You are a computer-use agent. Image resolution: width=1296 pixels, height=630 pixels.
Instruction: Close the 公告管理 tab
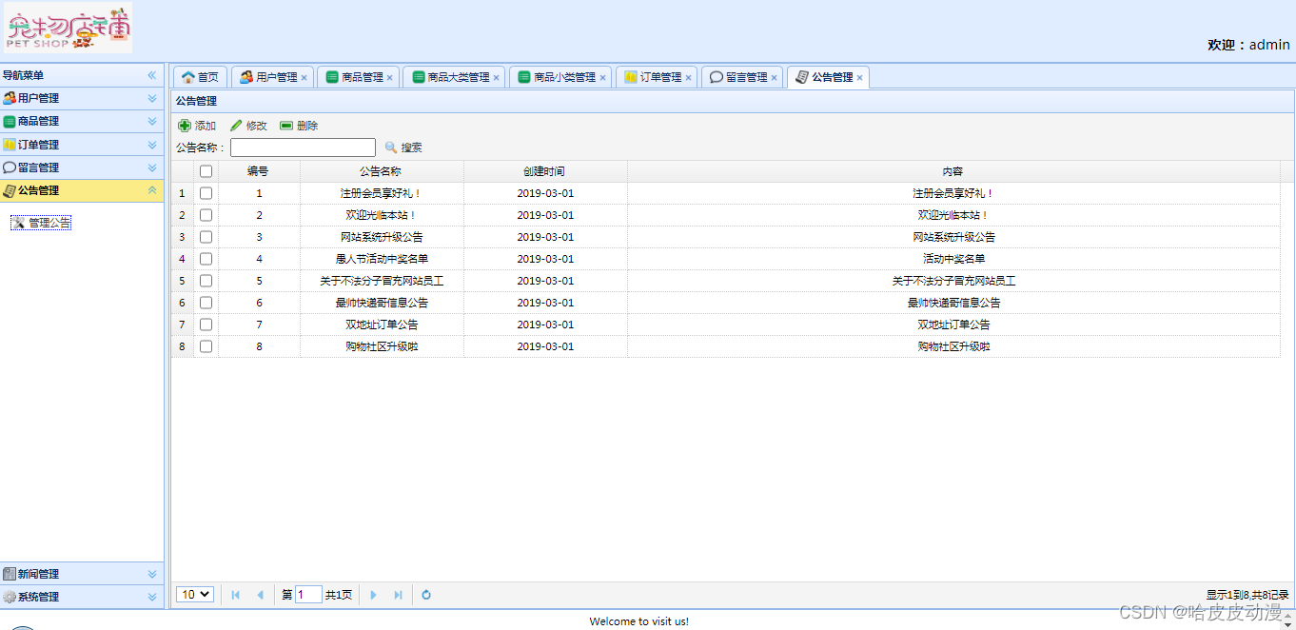click(x=860, y=78)
